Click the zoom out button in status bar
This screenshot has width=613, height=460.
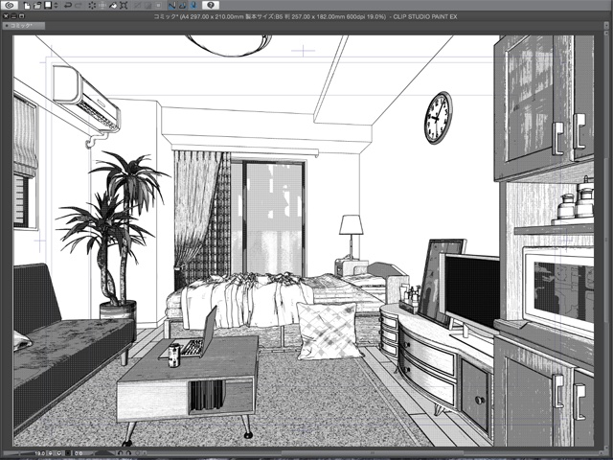(50, 453)
